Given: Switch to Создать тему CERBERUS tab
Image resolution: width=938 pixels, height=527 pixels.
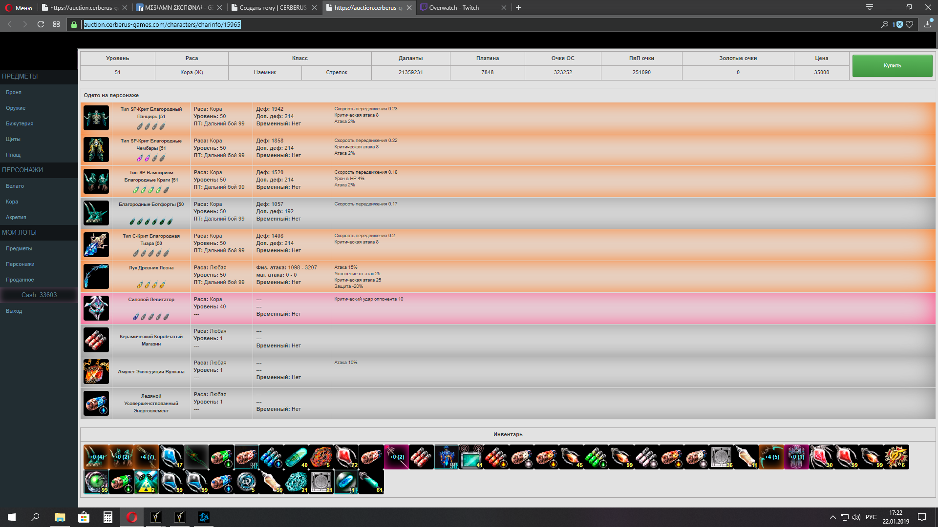Looking at the screenshot, I should point(274,7).
